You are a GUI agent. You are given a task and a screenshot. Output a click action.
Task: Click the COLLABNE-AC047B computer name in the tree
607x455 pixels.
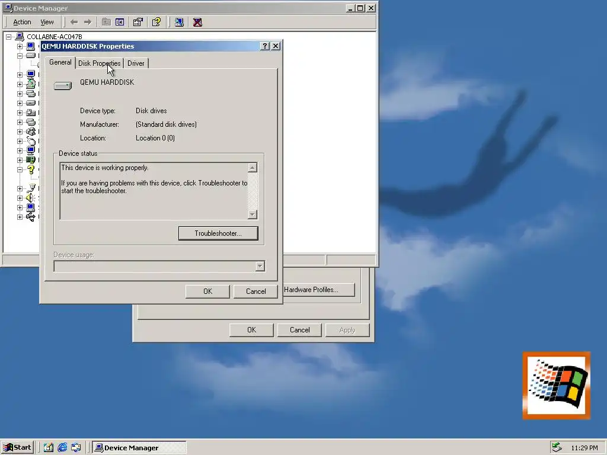point(54,37)
